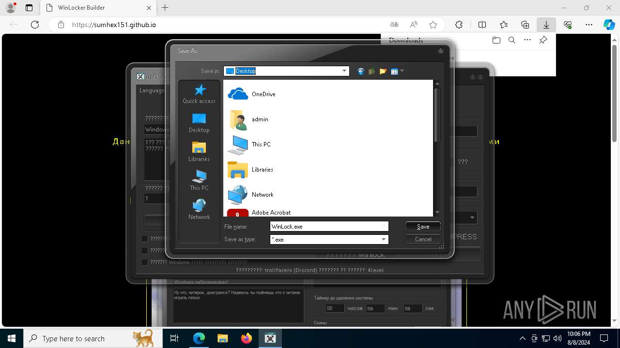Open the translate page icon
The height and width of the screenshot is (348, 620).
coord(394,25)
